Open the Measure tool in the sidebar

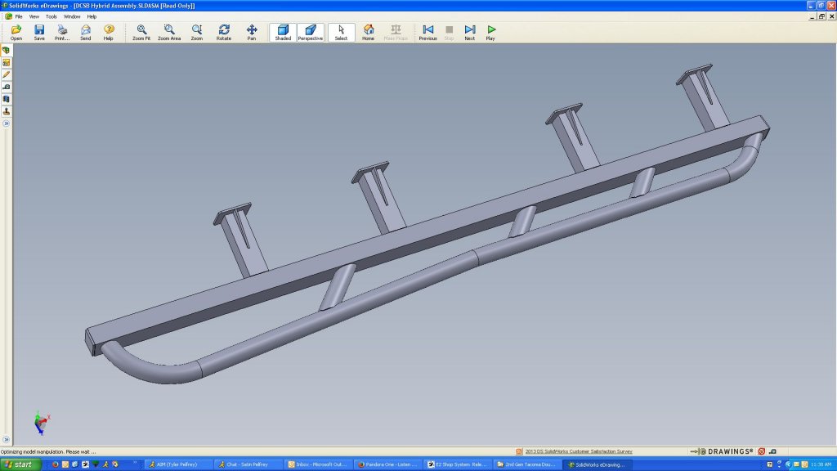point(7,87)
